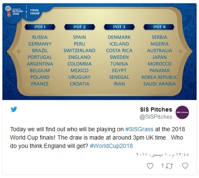Click the POT 3 header label
199x178 pixels.
pos(119,27)
